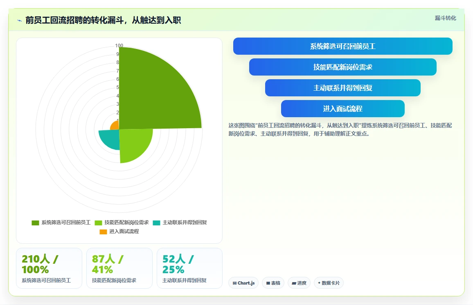Open the 210人 / 100% stat card
473x305 pixels.
click(x=49, y=268)
